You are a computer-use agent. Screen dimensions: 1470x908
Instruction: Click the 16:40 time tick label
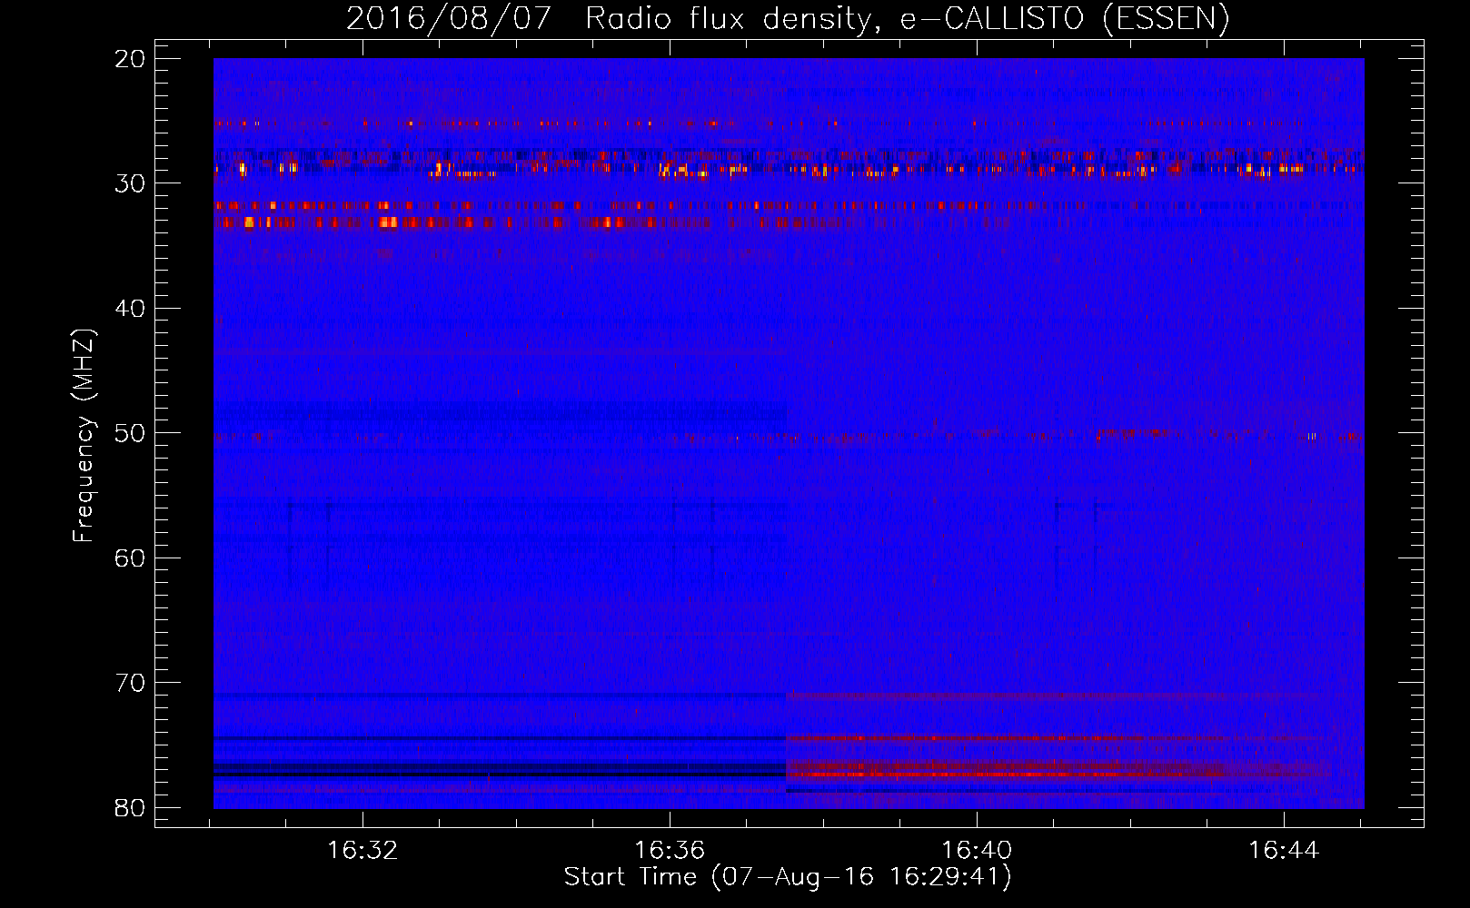coord(977,850)
